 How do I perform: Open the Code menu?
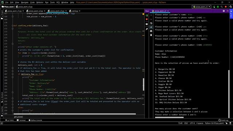32,3
